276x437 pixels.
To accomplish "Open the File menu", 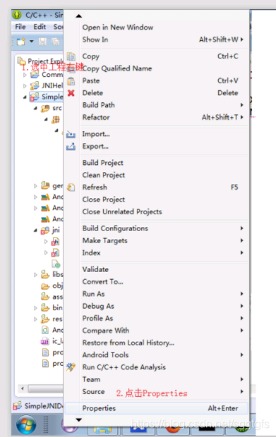I will point(20,27).
